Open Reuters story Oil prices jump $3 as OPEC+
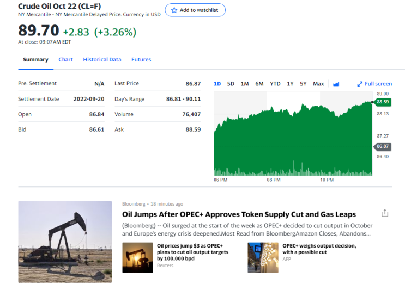 click(192, 252)
